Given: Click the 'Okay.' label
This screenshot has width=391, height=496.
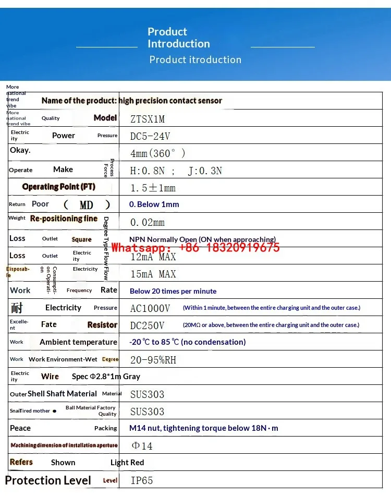Looking at the screenshot, I should pos(20,150).
